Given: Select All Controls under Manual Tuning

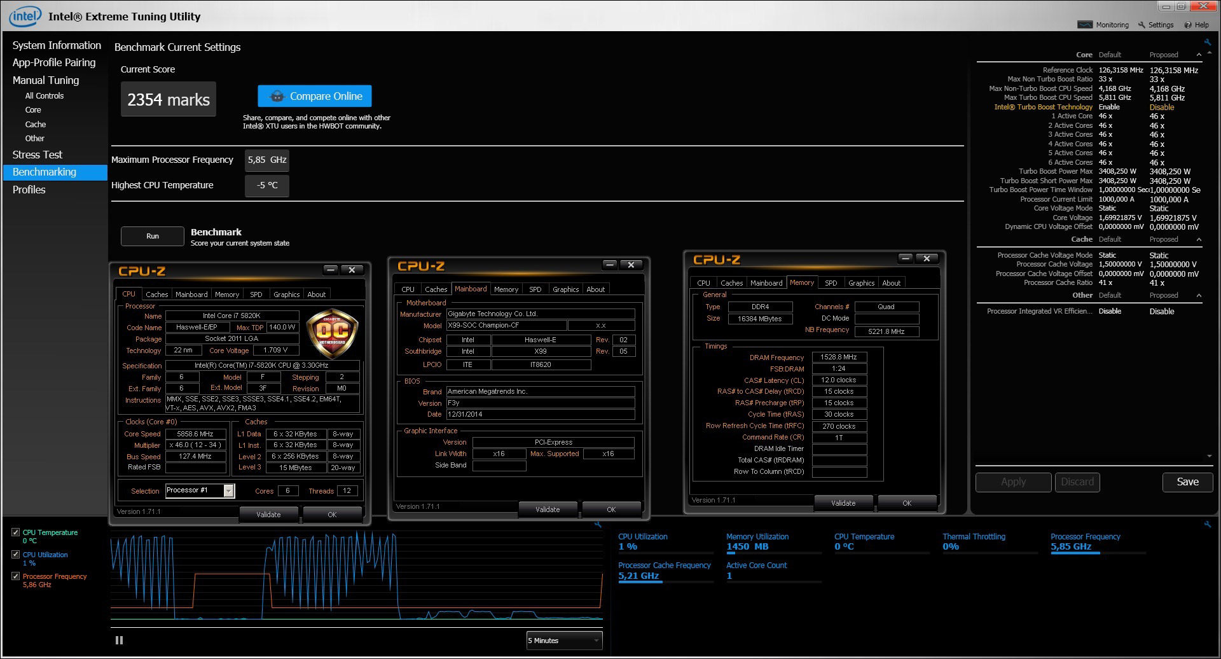Looking at the screenshot, I should click(x=45, y=96).
